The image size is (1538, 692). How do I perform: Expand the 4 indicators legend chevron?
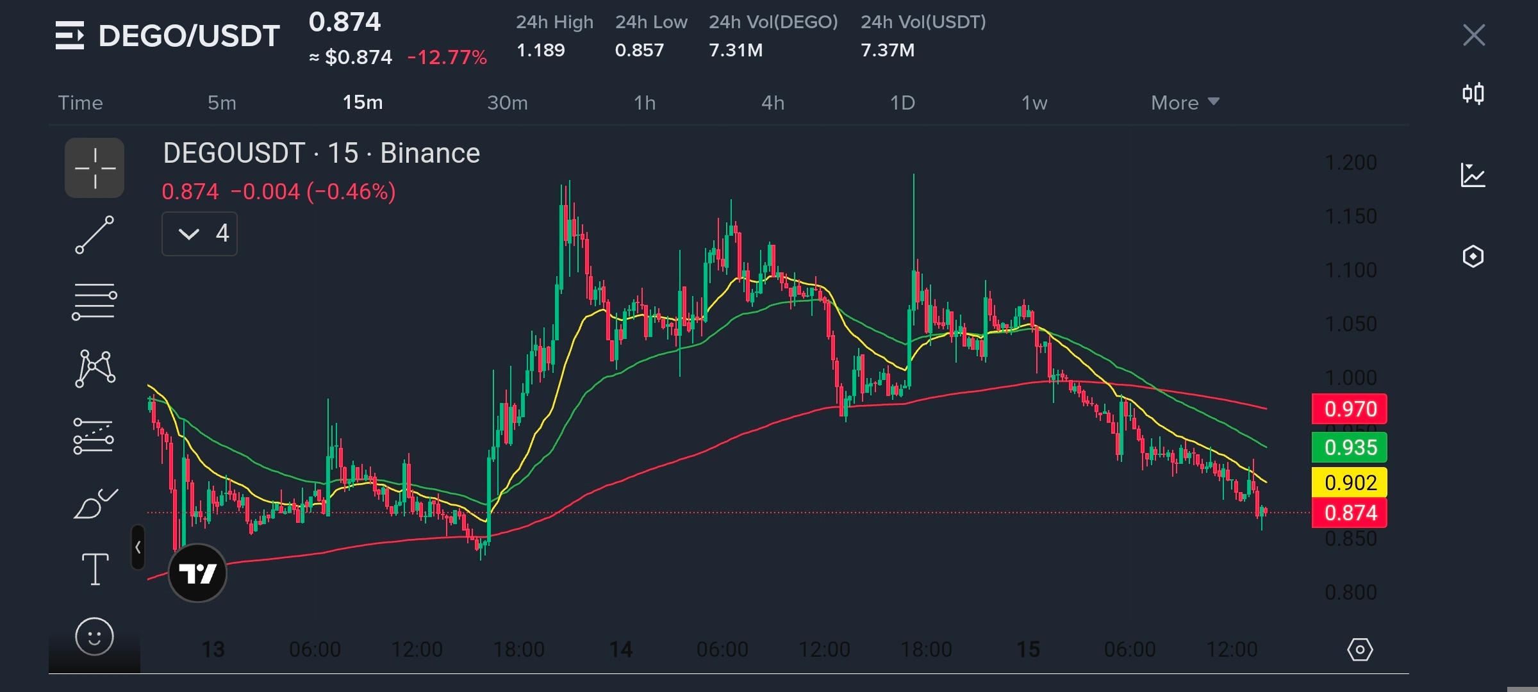click(189, 234)
